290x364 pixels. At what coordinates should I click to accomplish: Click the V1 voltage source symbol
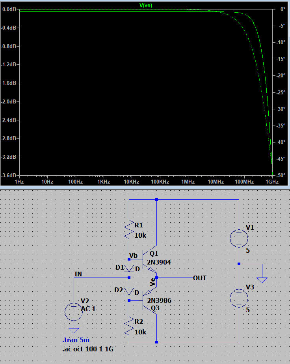[x=239, y=238]
